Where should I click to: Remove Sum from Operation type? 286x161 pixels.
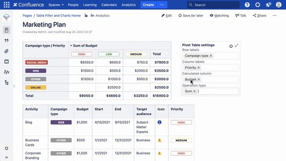click(x=194, y=91)
